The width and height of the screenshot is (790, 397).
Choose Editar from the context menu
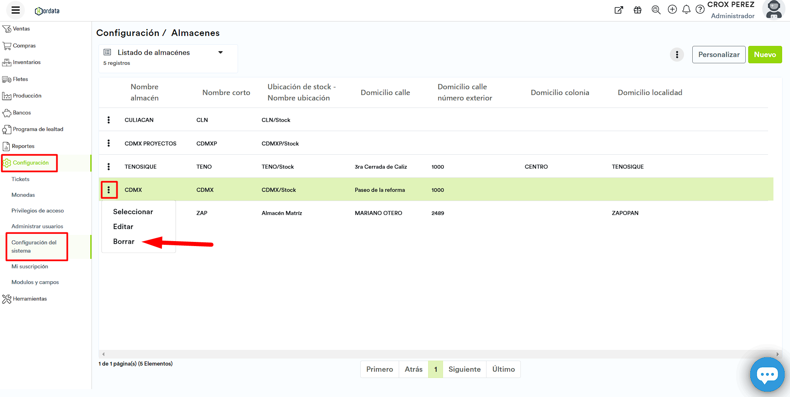(123, 227)
